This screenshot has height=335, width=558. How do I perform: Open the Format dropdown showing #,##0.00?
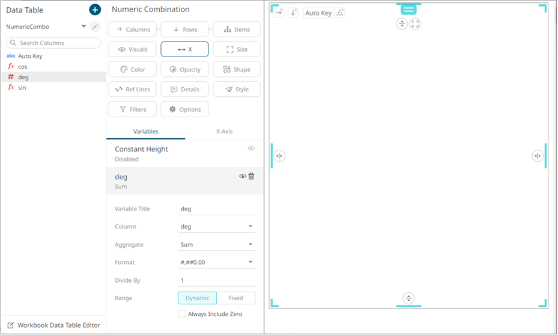[216, 262]
